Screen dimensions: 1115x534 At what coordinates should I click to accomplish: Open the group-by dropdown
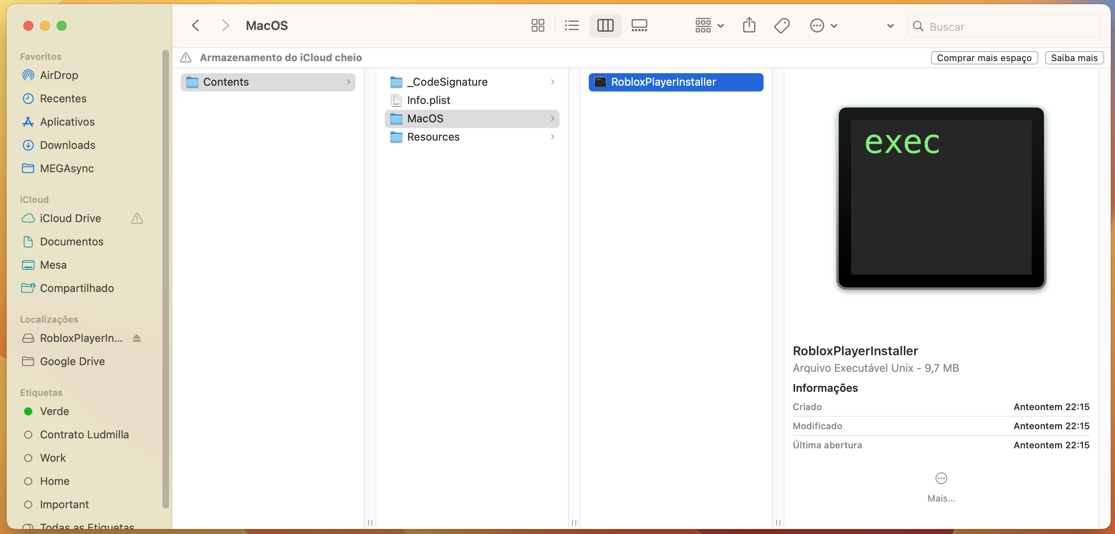pyautogui.click(x=709, y=25)
